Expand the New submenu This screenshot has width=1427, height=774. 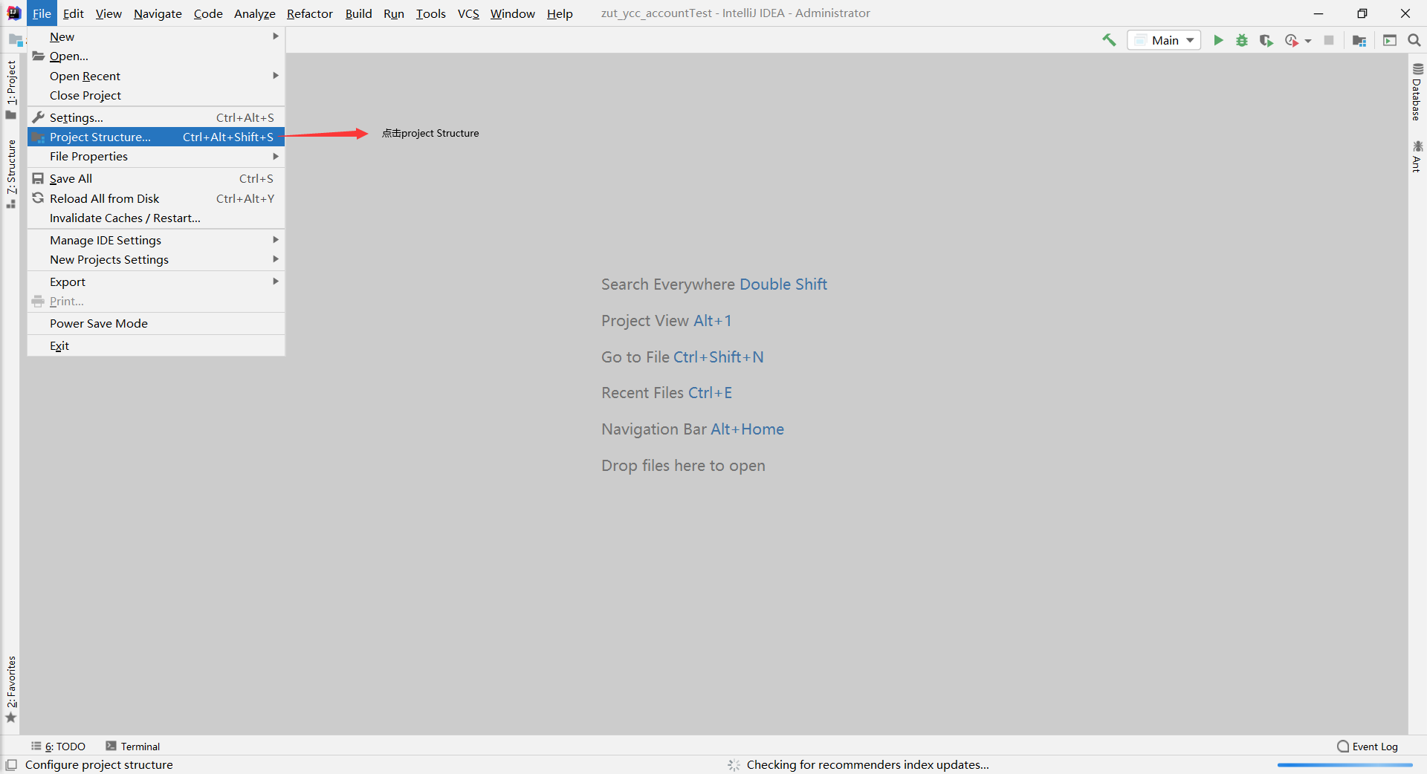pyautogui.click(x=156, y=36)
